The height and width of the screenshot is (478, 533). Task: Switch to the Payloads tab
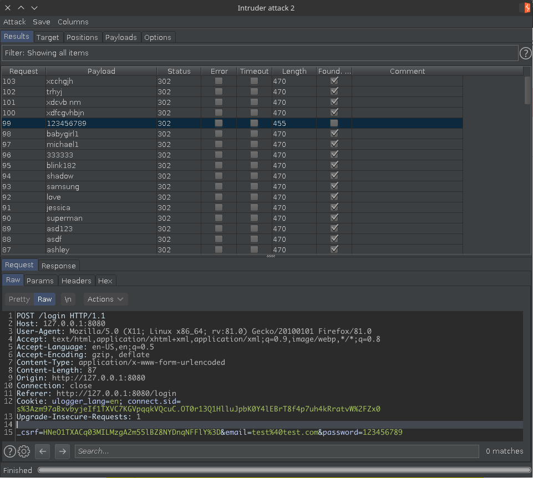(x=121, y=37)
